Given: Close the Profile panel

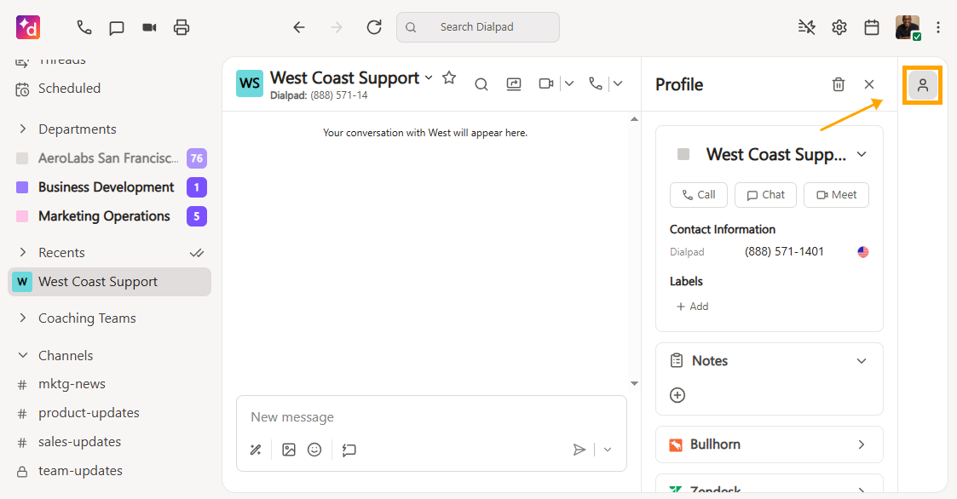Looking at the screenshot, I should 869,84.
